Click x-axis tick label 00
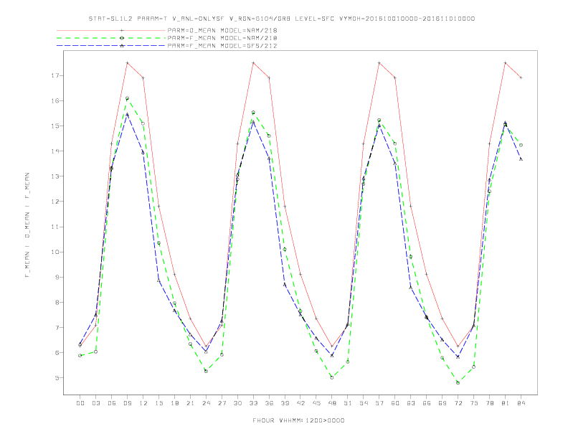Image resolution: width=568 pixels, height=439 pixels. (x=80, y=403)
